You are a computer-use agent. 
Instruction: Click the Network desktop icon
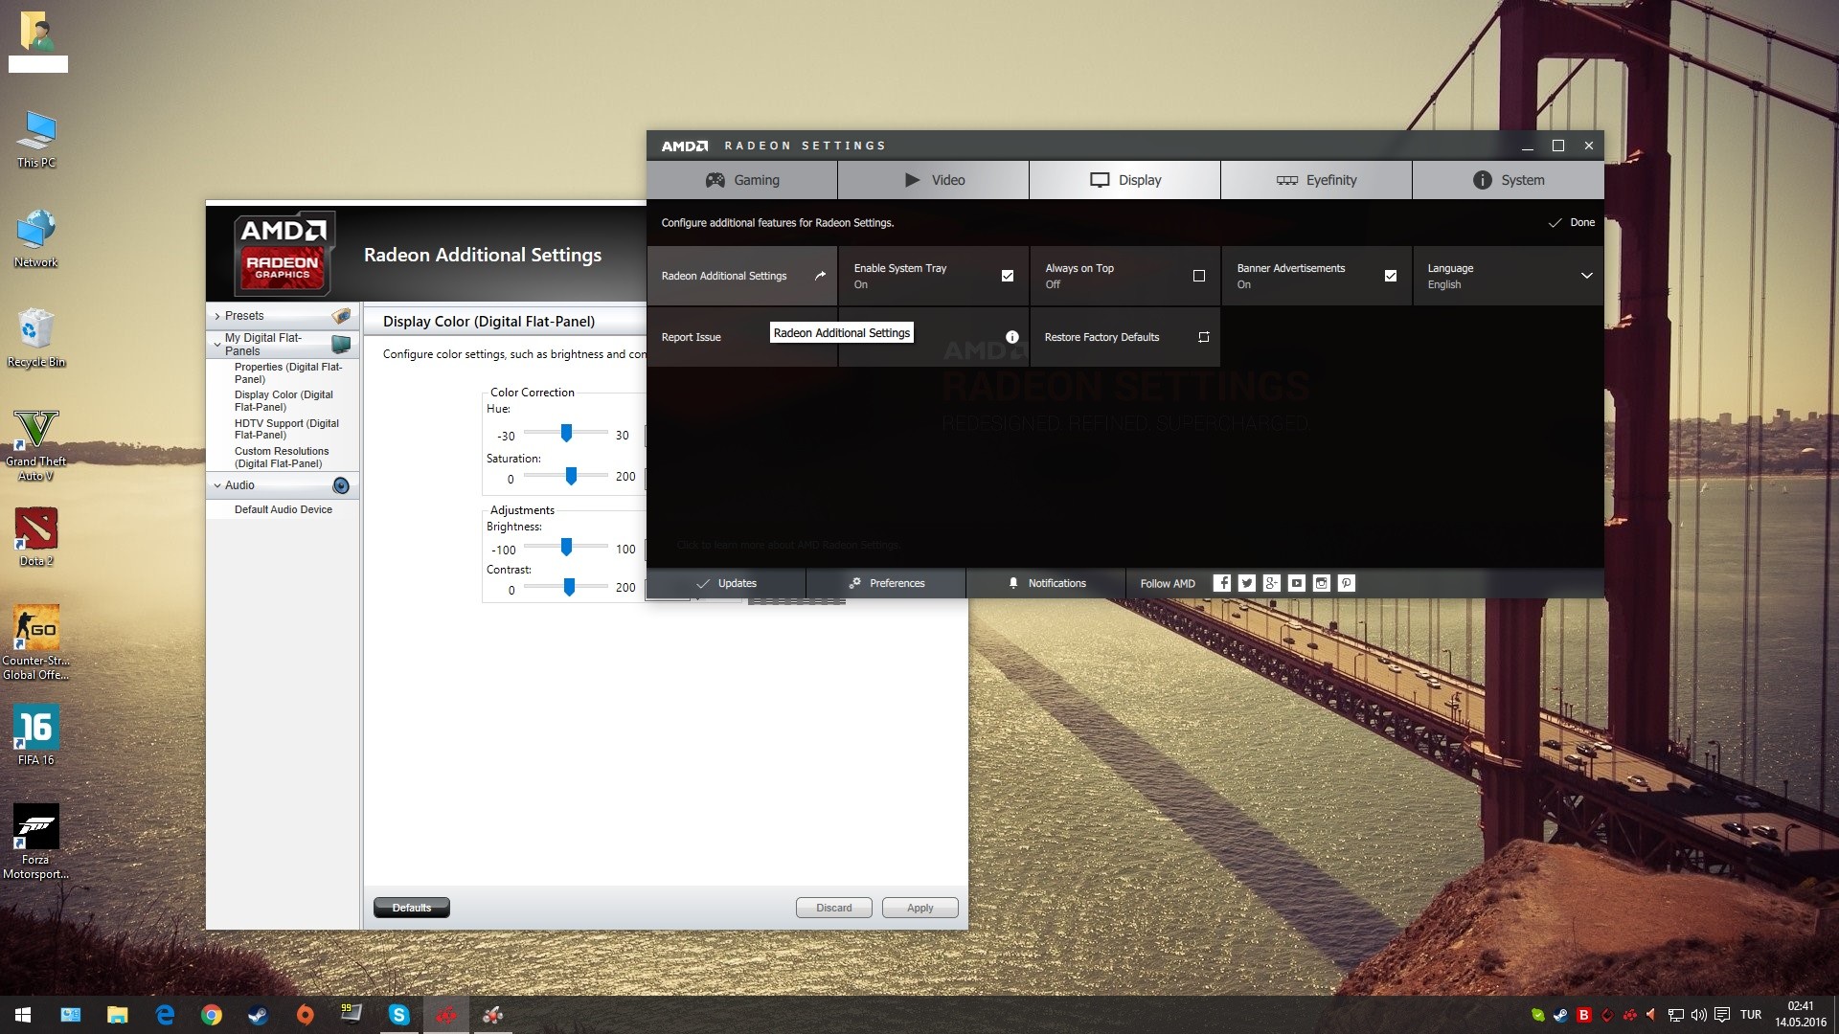tap(36, 239)
